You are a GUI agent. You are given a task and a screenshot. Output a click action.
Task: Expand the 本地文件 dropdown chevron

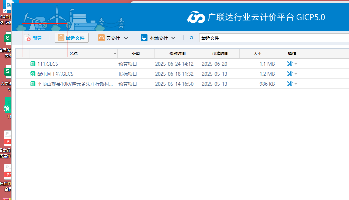pos(173,38)
